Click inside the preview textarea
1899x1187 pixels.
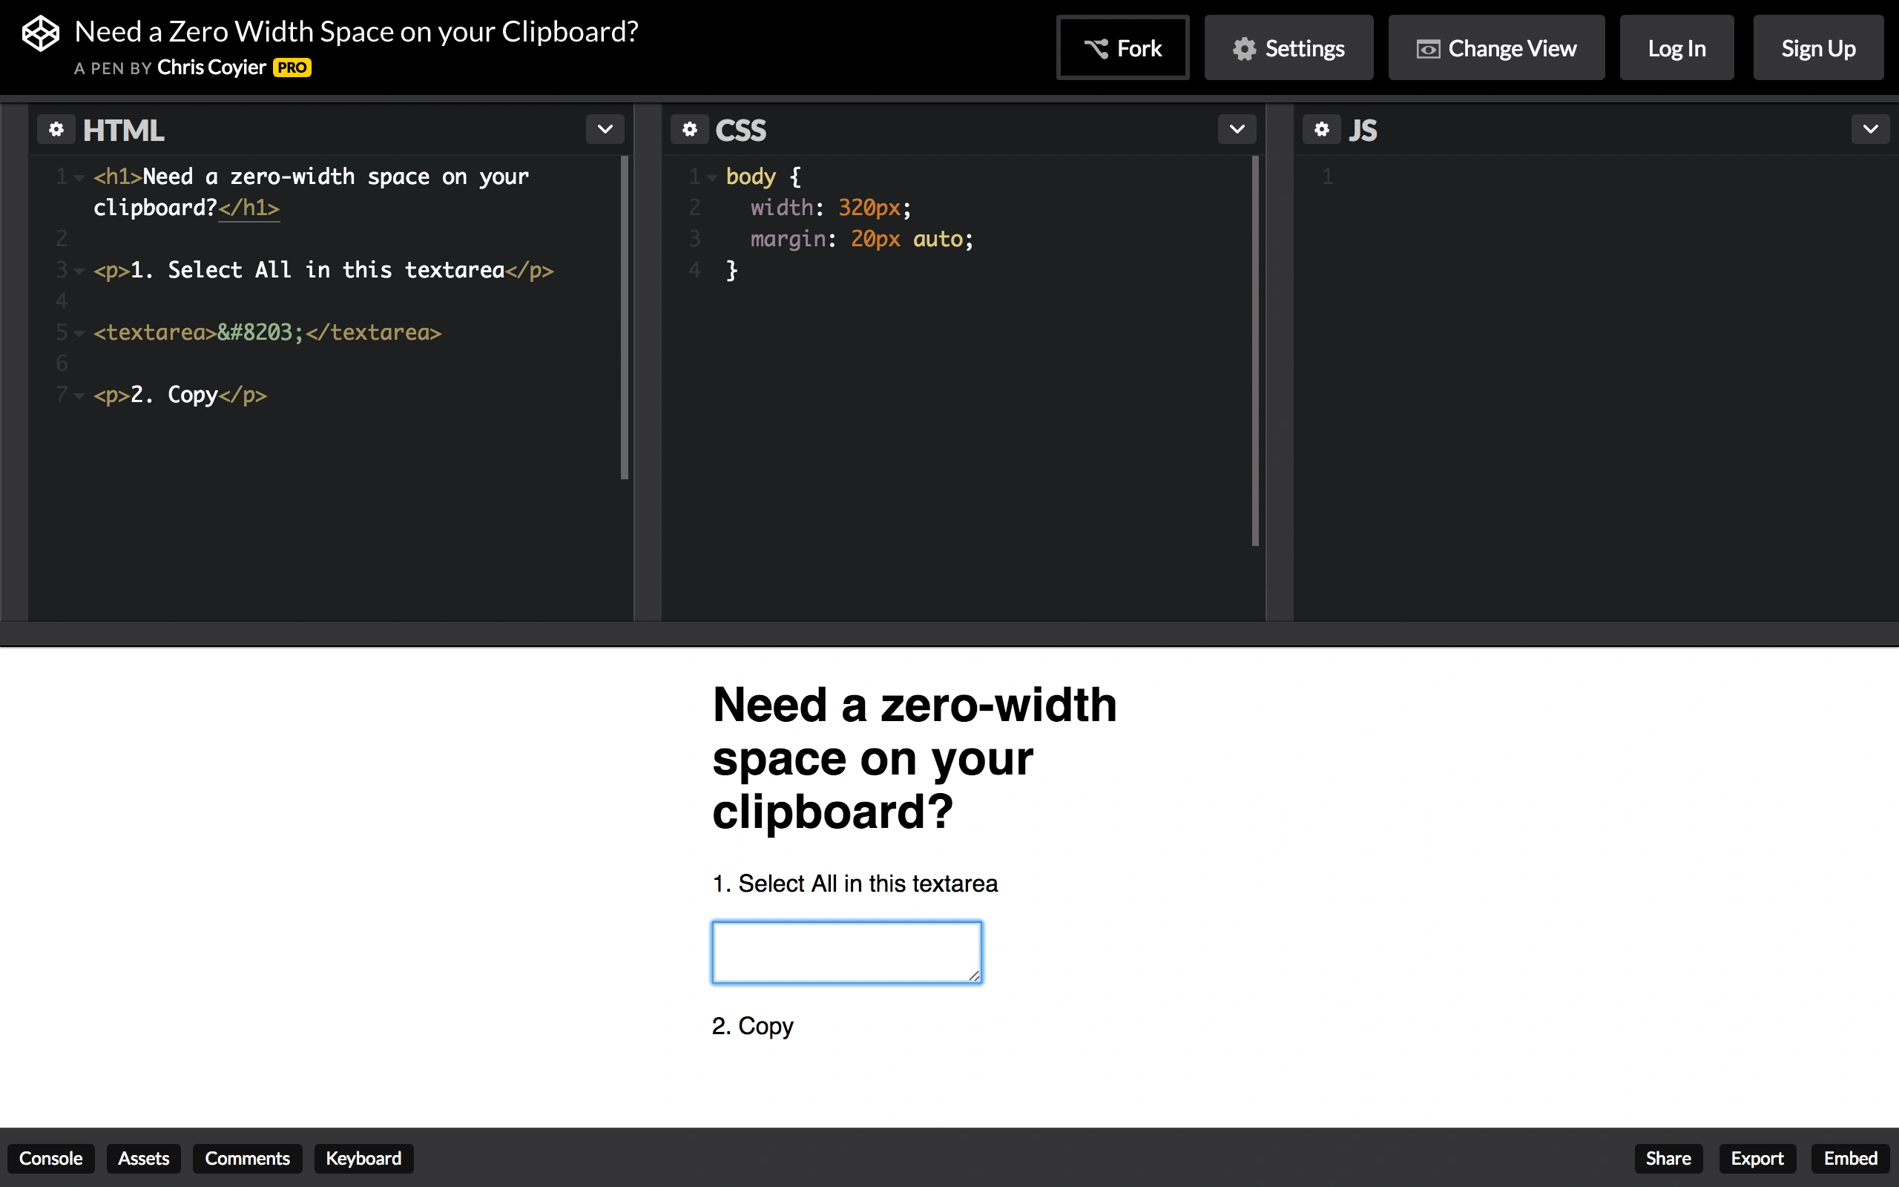(846, 952)
